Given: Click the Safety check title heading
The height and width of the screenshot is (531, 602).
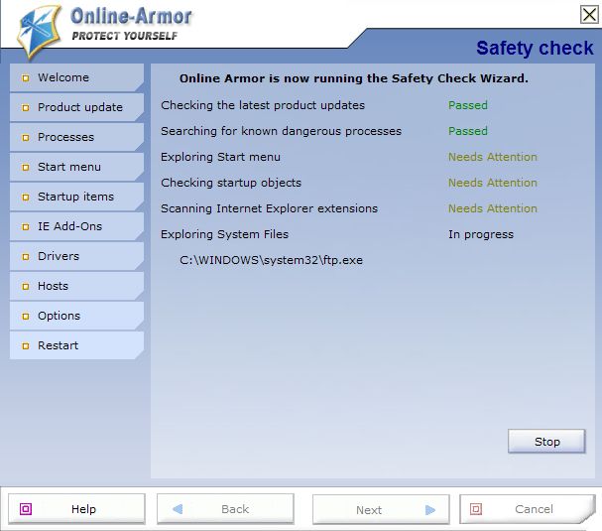Looking at the screenshot, I should tap(535, 48).
